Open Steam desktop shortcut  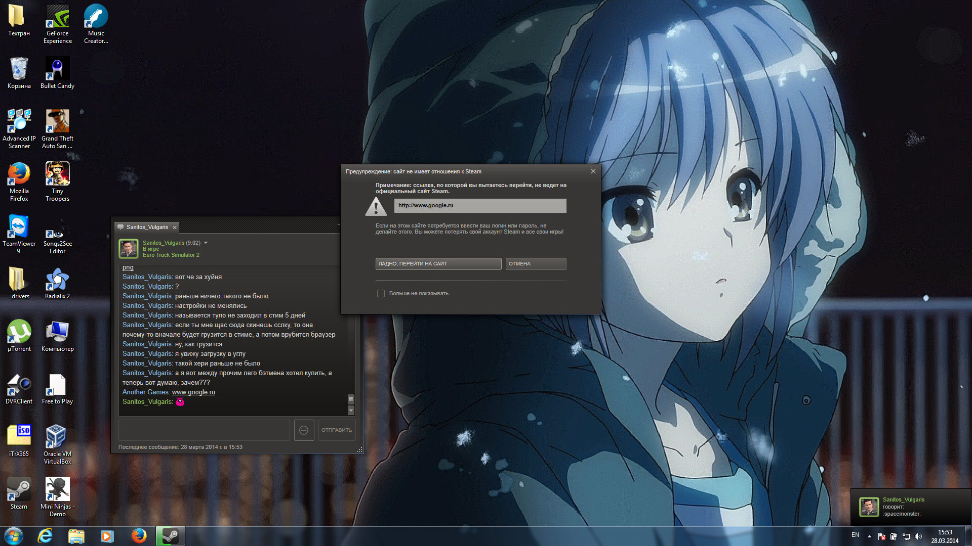pyautogui.click(x=19, y=493)
